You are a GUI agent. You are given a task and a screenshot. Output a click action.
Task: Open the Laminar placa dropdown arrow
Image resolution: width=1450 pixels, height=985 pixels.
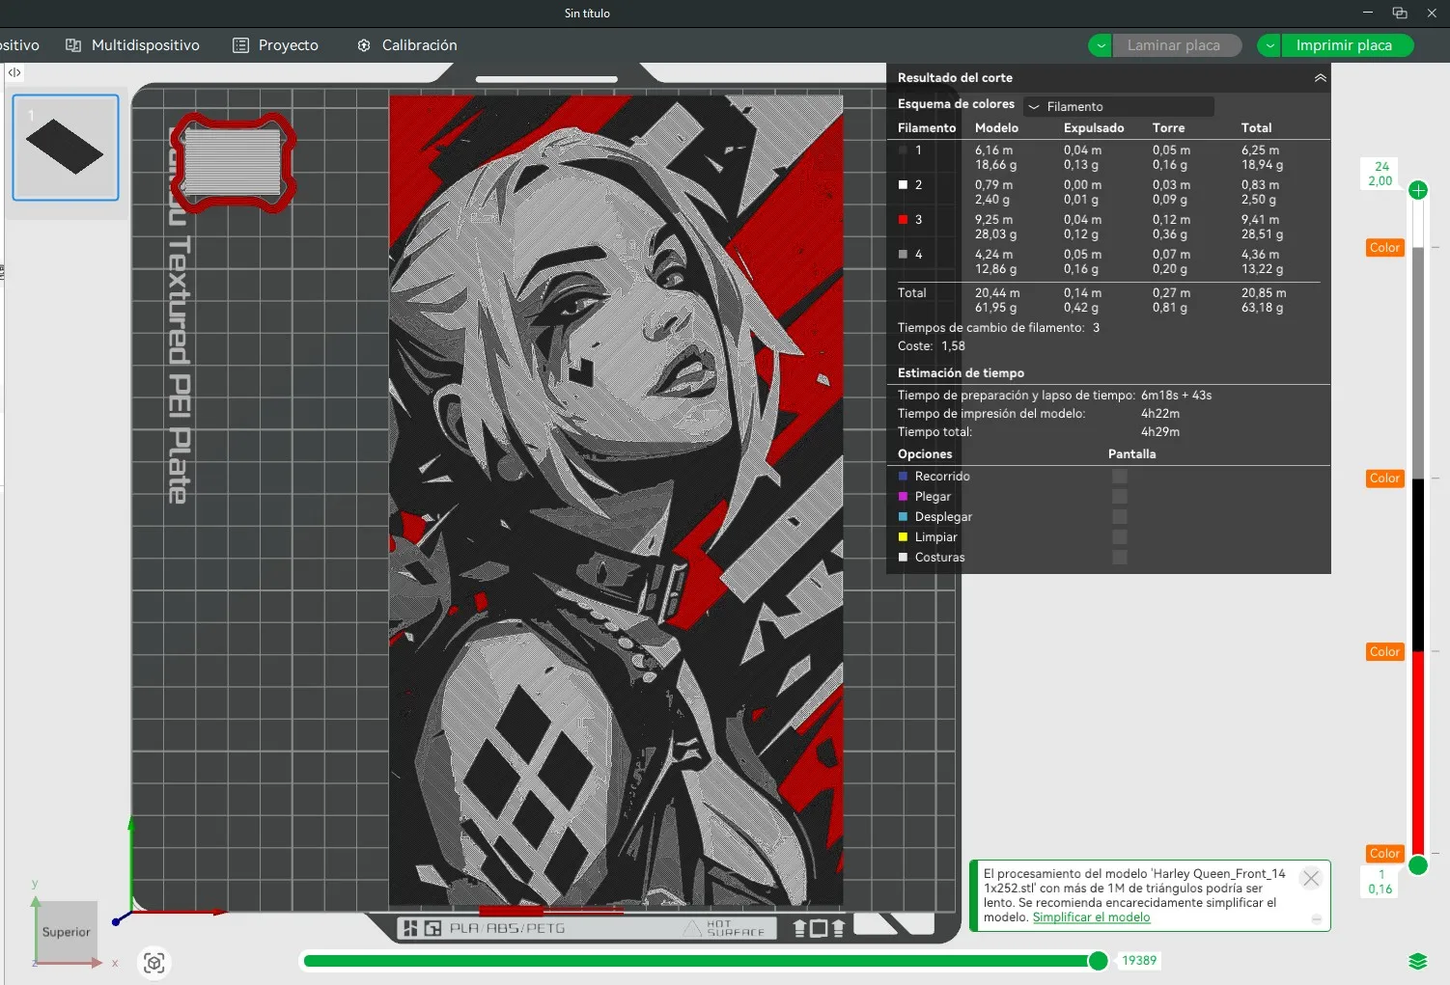point(1100,45)
